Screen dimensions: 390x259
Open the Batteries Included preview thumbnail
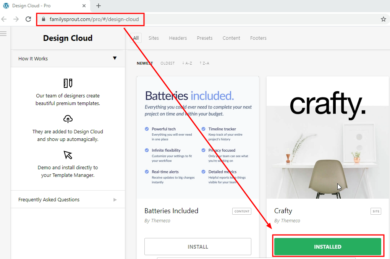198,138
